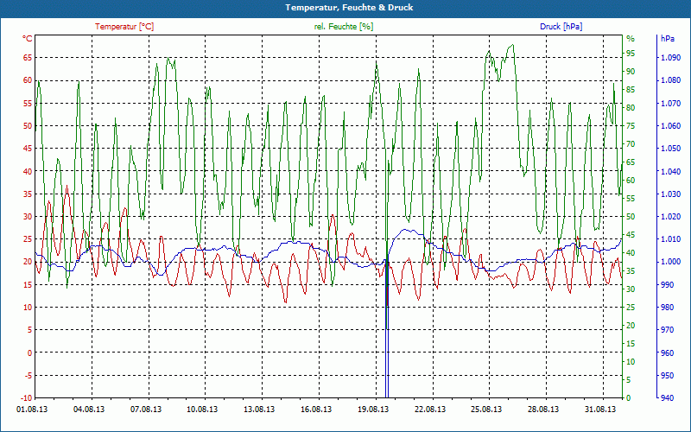Click the '04.08.13' date label

pos(89,409)
